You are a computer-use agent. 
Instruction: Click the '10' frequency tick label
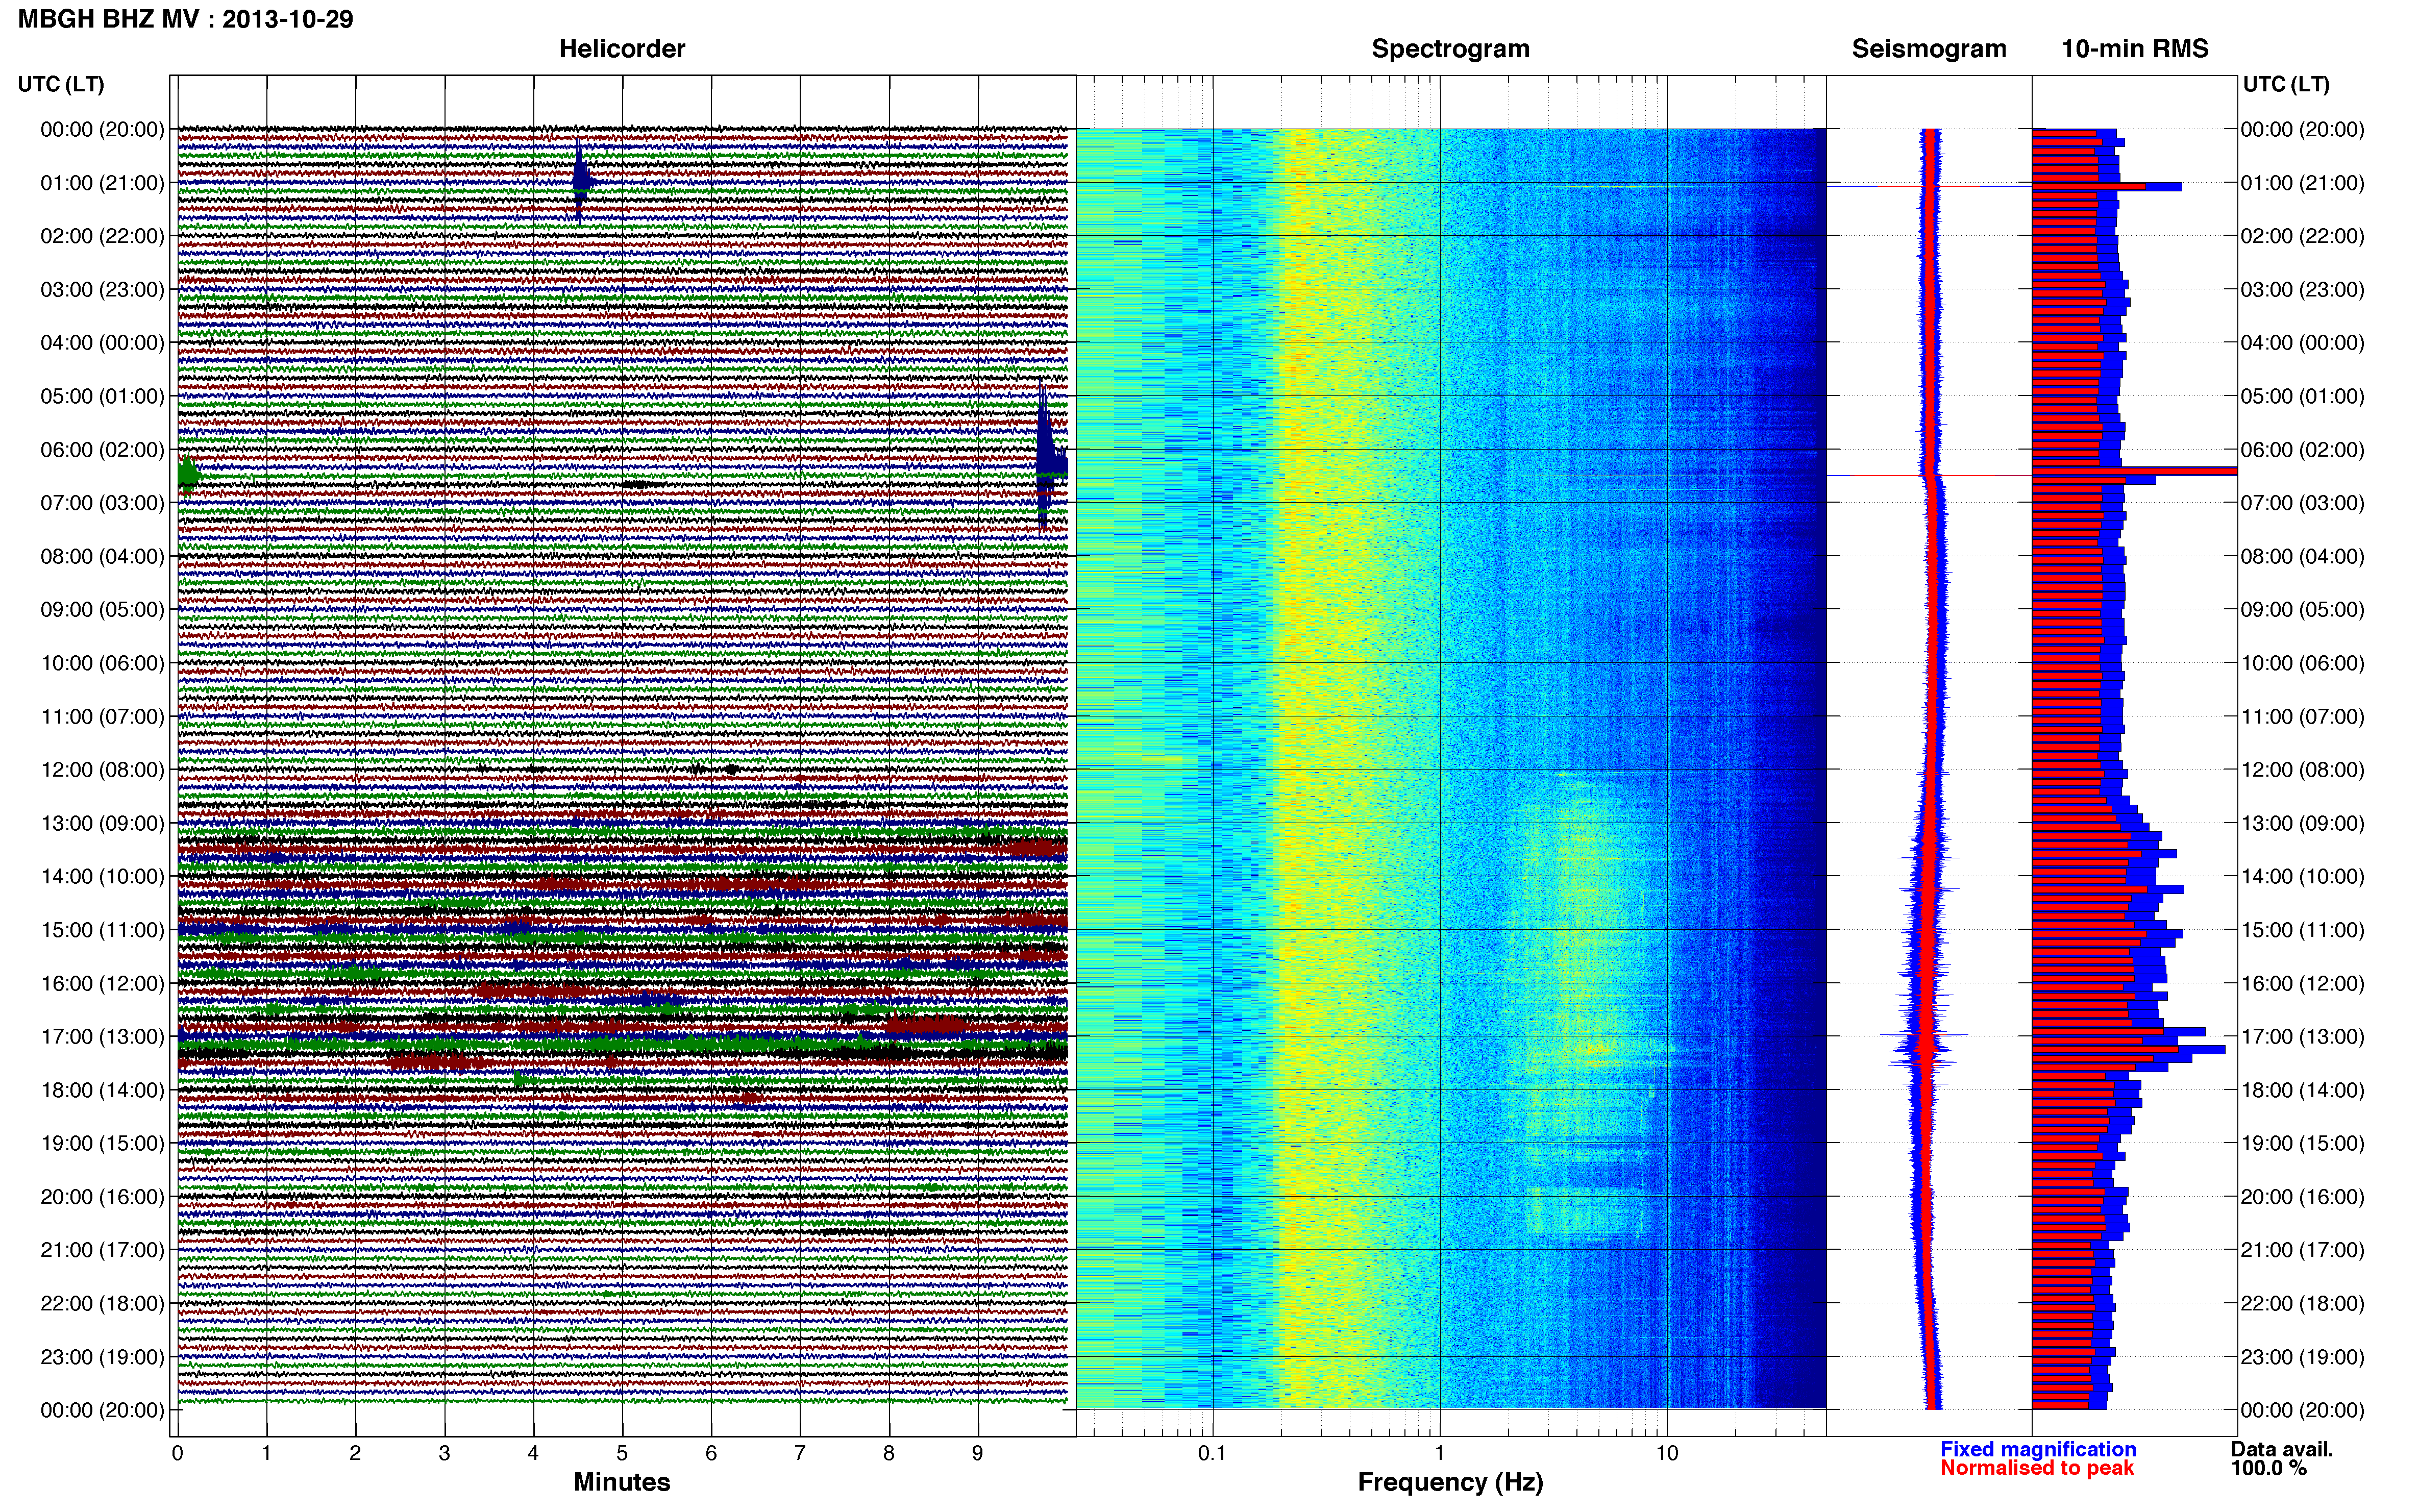click(1667, 1453)
